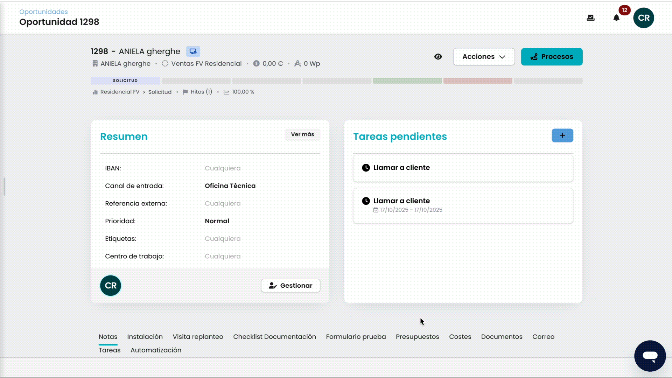Viewport: 672px width, 378px height.
Task: Click the Resumen heading
Action: pyautogui.click(x=124, y=136)
